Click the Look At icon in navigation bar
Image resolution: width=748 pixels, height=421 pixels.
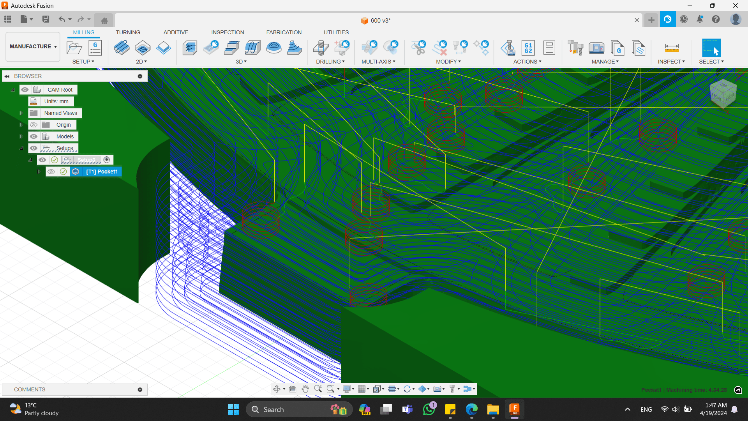tap(293, 389)
